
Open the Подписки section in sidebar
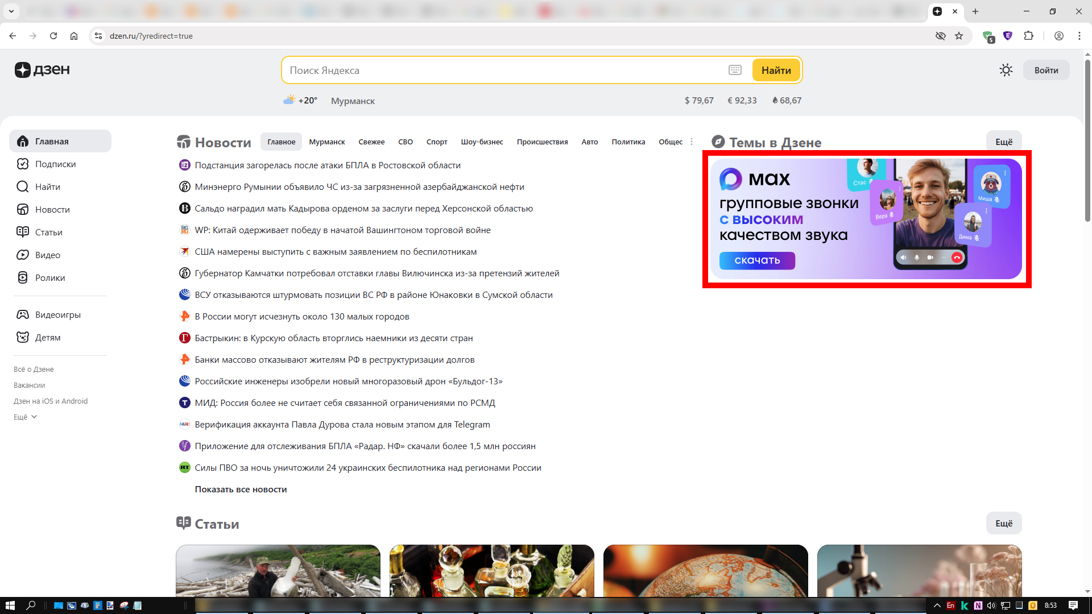click(x=22, y=164)
